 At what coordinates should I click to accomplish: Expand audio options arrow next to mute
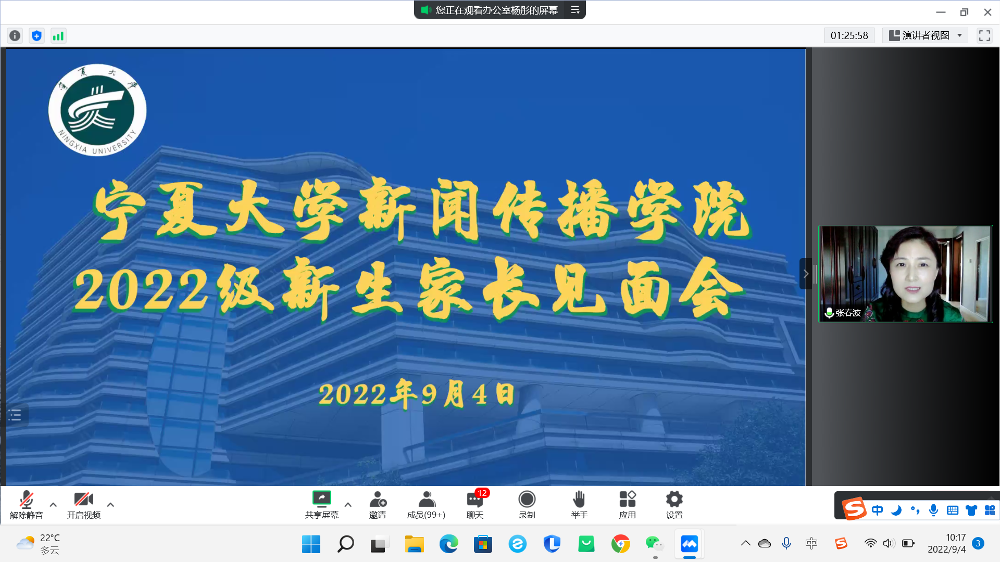point(53,504)
